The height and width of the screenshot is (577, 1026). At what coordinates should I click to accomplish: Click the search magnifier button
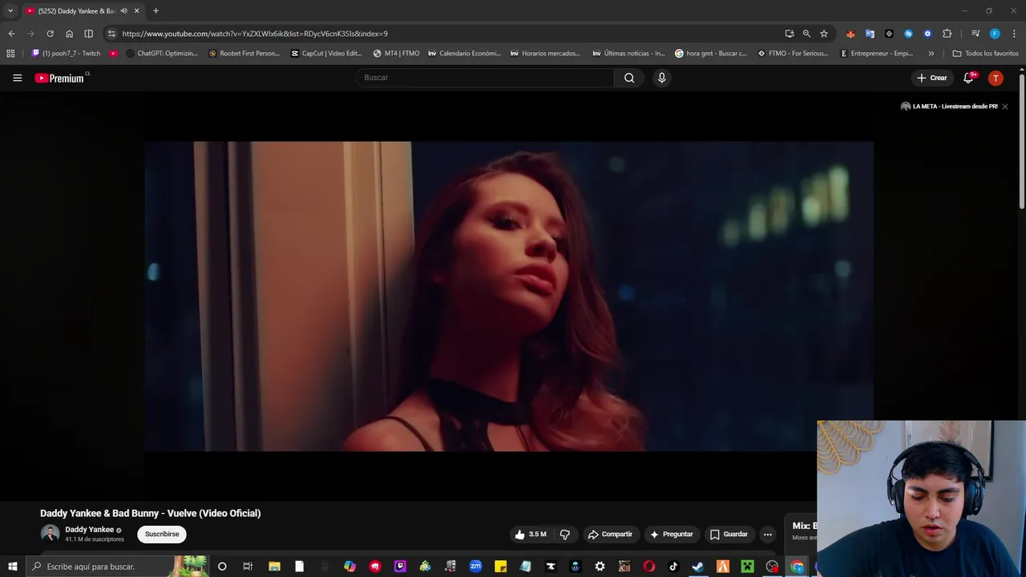[x=629, y=78]
